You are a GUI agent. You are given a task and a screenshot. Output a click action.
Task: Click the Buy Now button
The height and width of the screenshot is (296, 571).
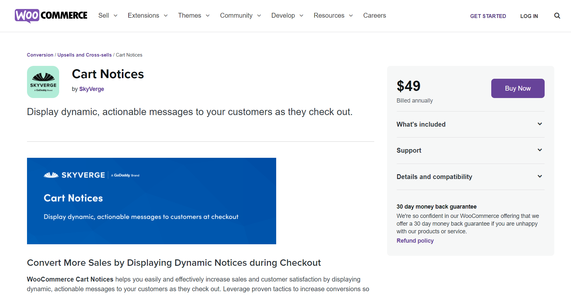pos(518,88)
